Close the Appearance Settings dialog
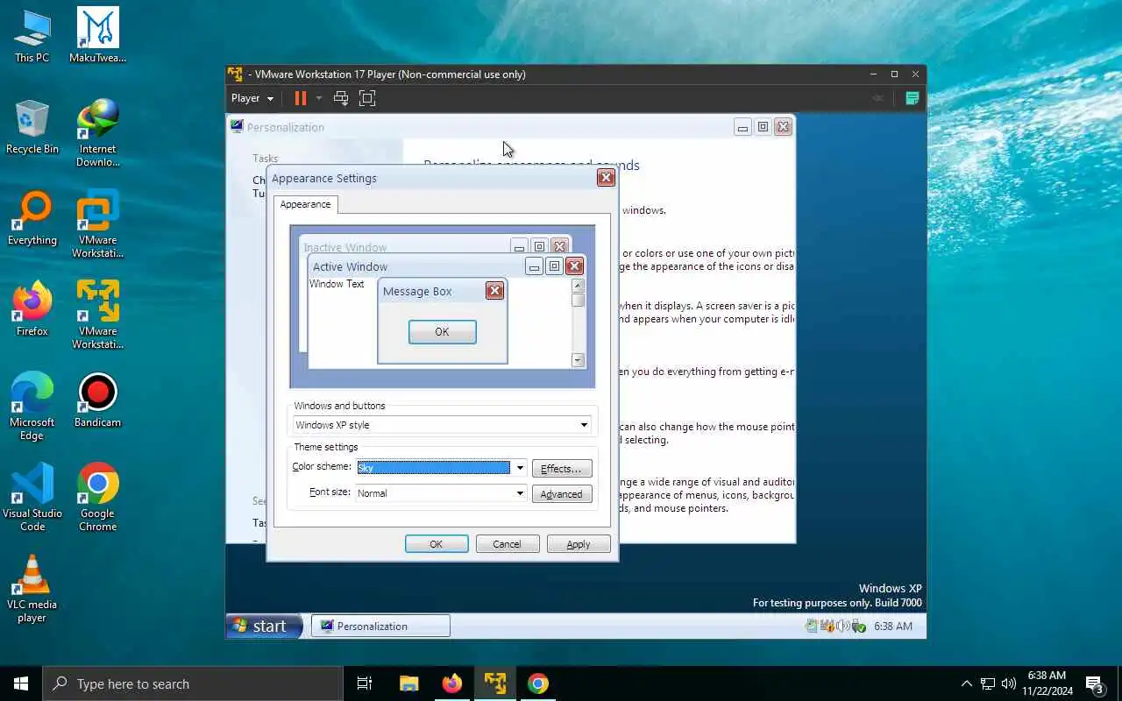Viewport: 1122px width, 701px height. 606,178
